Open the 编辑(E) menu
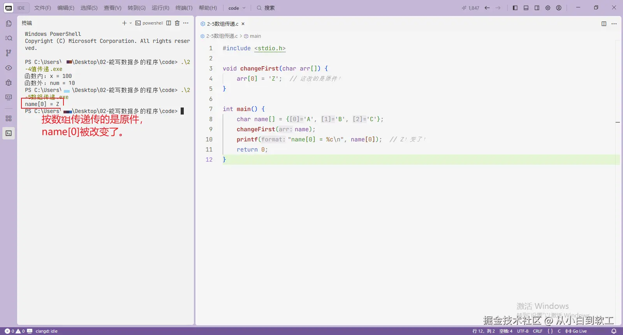The width and height of the screenshot is (623, 335). 66,8
